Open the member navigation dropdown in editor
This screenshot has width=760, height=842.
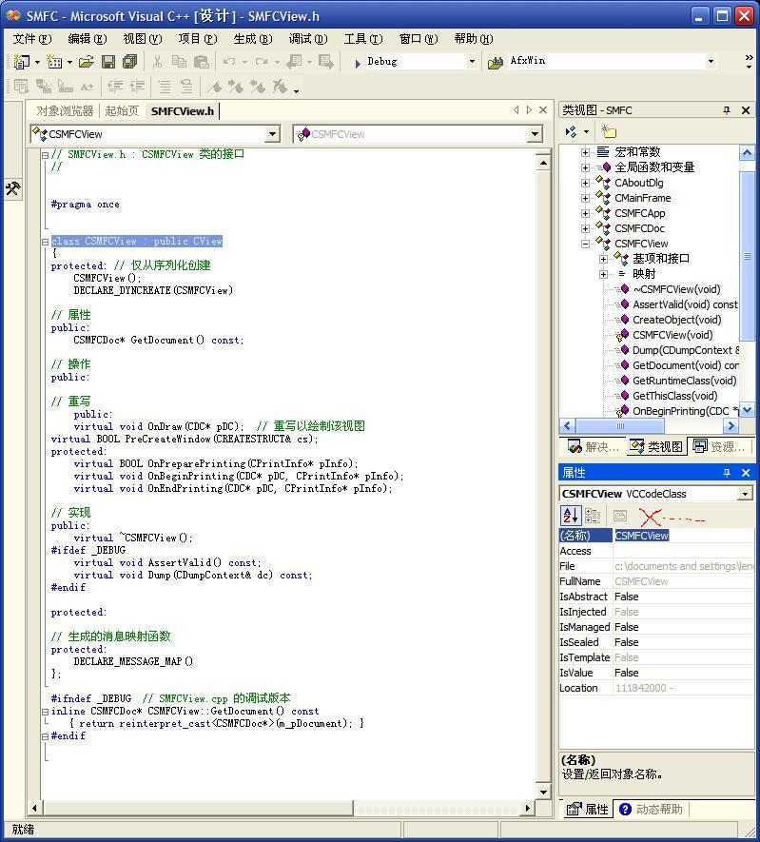pyautogui.click(x=535, y=134)
